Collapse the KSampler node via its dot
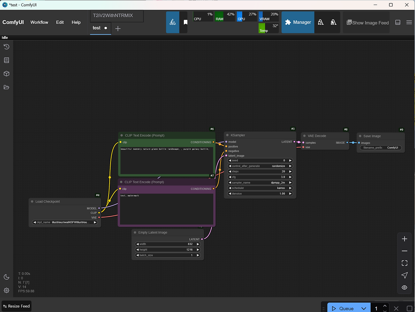 227,135
